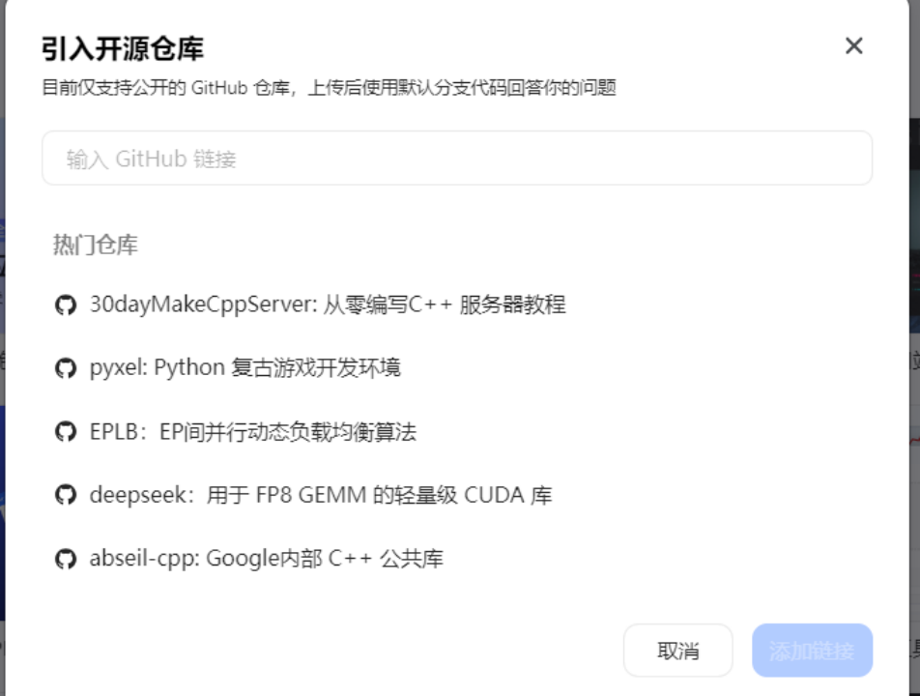Close the 引入开源仓库 dialog with the X
This screenshot has height=696, width=920.
click(853, 46)
